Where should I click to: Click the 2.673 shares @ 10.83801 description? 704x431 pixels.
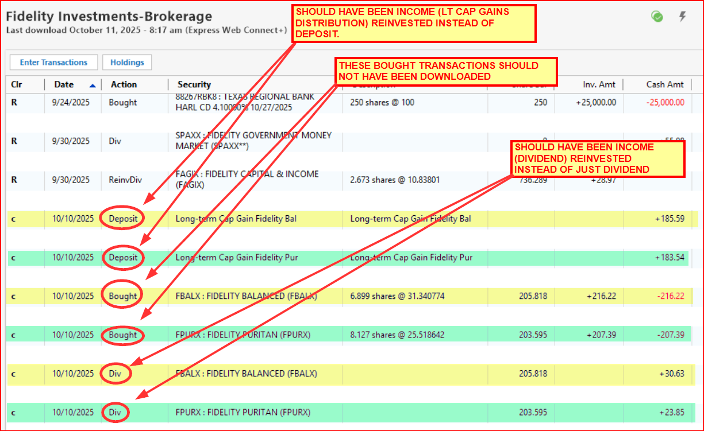pyautogui.click(x=395, y=180)
